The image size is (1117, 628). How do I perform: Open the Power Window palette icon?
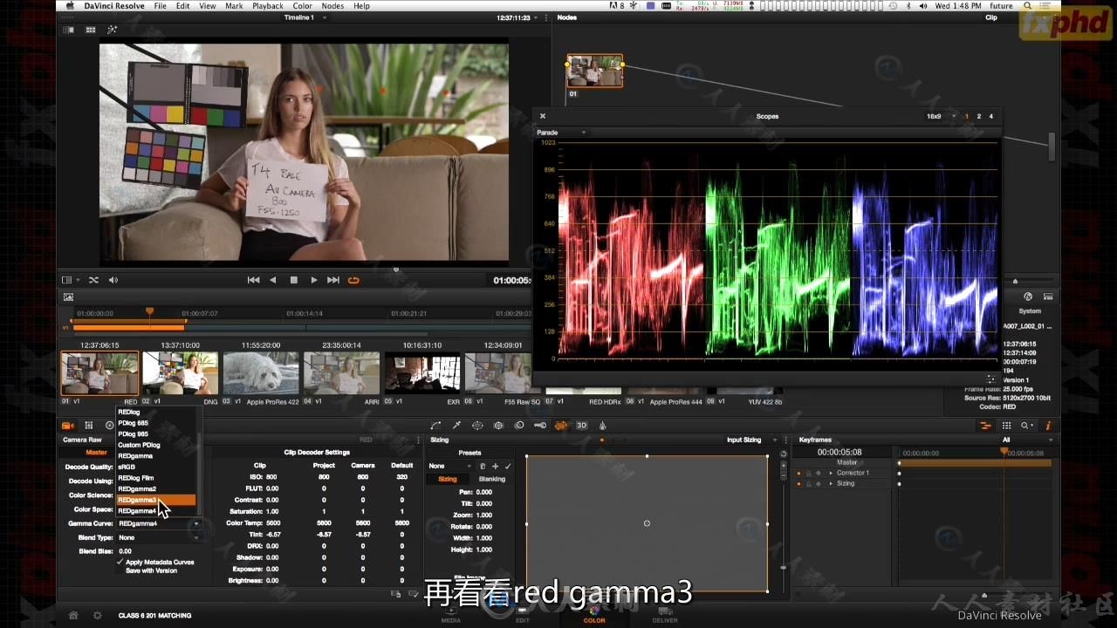[477, 426]
